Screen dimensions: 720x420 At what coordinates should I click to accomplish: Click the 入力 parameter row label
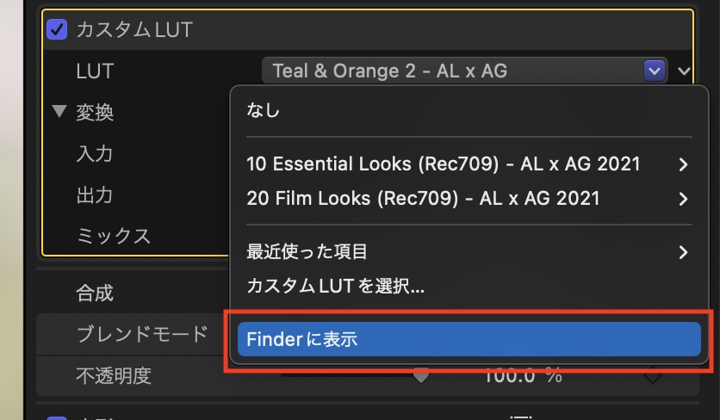pyautogui.click(x=95, y=154)
